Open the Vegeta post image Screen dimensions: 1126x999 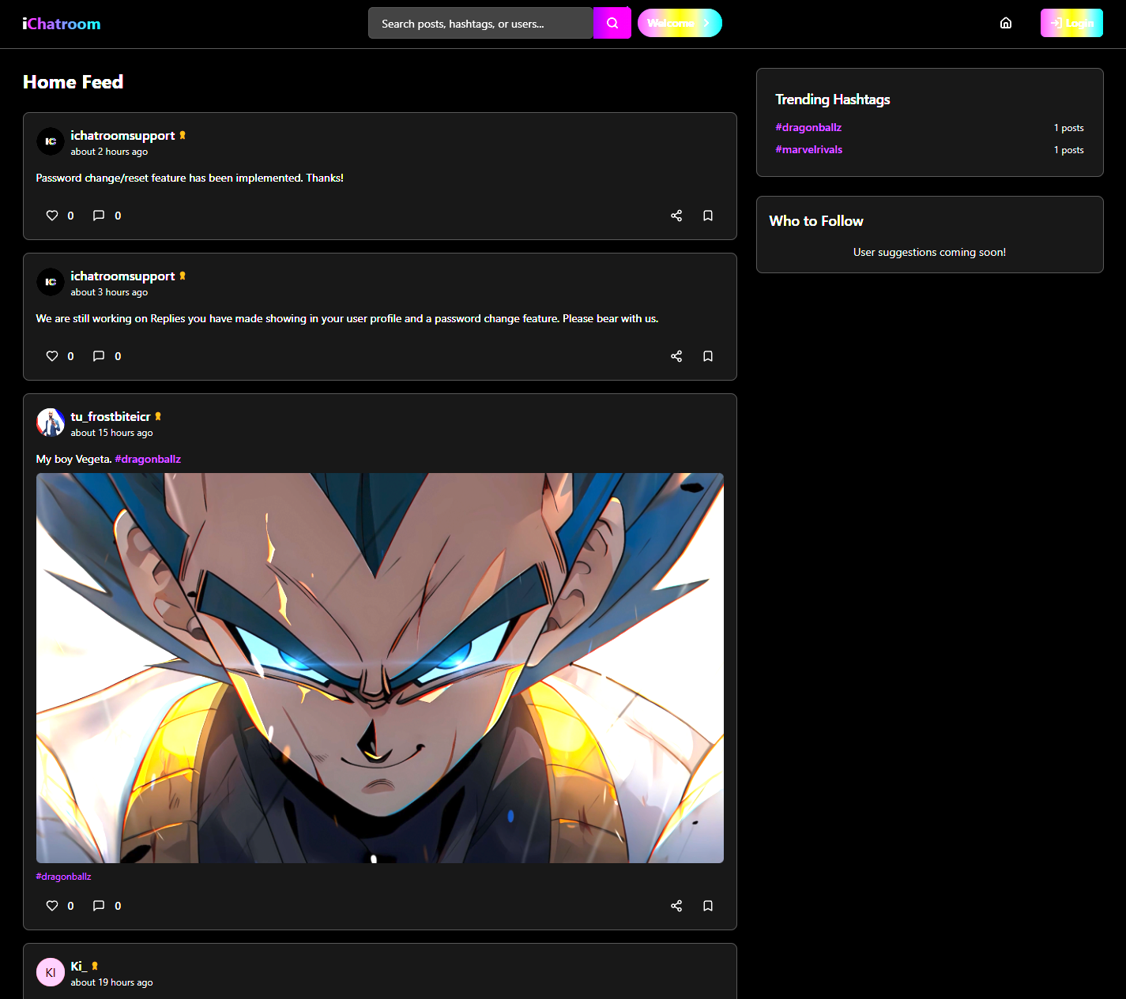point(380,668)
